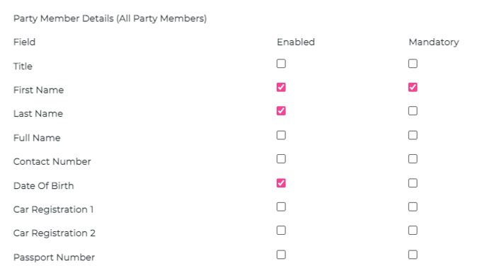Viewport: 487px width, 273px height.
Task: Make Car Registration 1 mandatory
Action: coord(413,207)
